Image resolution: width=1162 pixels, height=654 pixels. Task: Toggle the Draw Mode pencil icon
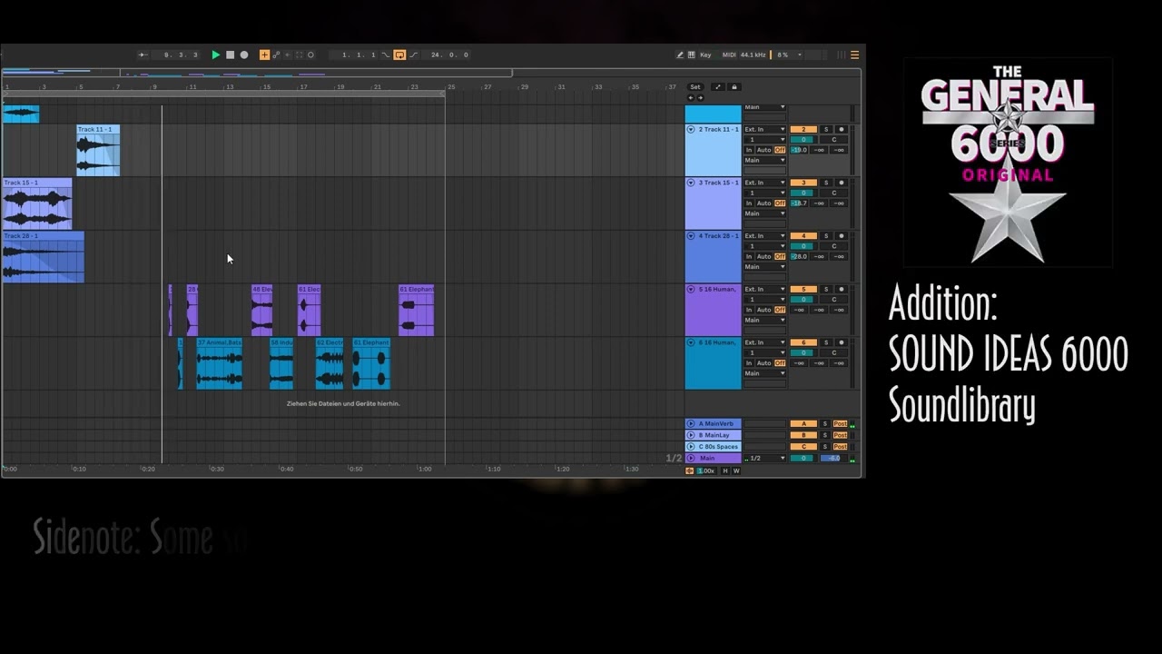click(680, 54)
